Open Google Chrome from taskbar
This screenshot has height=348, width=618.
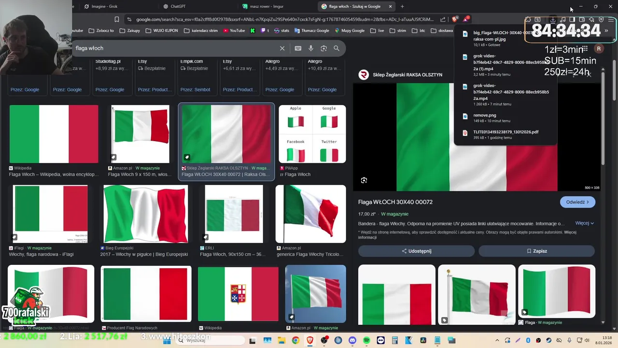coord(295,340)
